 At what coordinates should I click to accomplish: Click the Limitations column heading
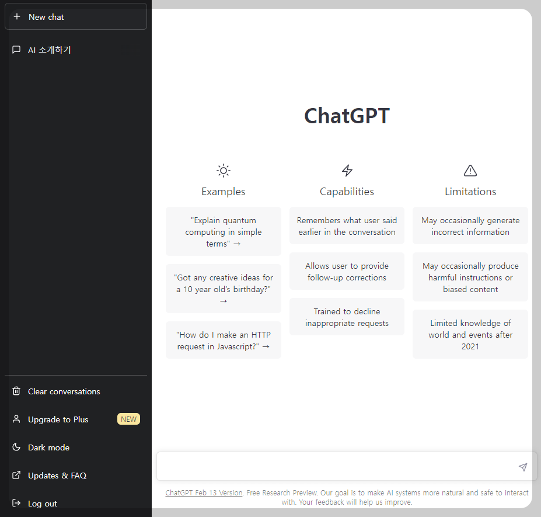(470, 192)
